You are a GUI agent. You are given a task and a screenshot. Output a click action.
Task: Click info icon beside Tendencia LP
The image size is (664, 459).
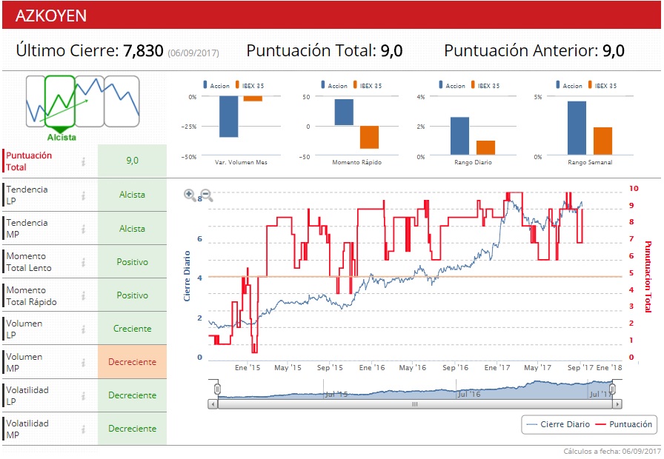pos(84,195)
